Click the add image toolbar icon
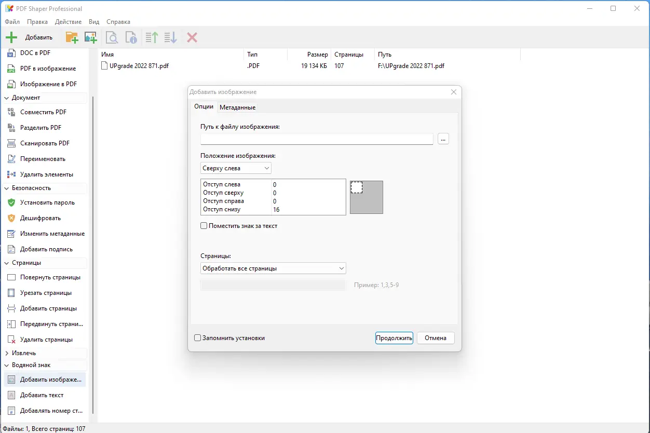The height and width of the screenshot is (433, 650). point(91,37)
